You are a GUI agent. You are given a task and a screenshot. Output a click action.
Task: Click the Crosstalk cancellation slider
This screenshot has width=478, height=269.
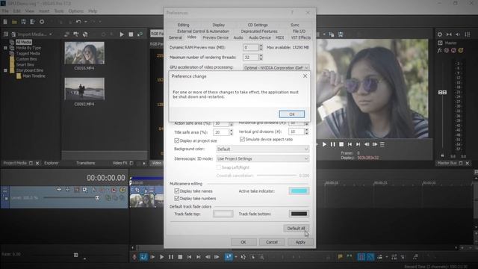276,176
